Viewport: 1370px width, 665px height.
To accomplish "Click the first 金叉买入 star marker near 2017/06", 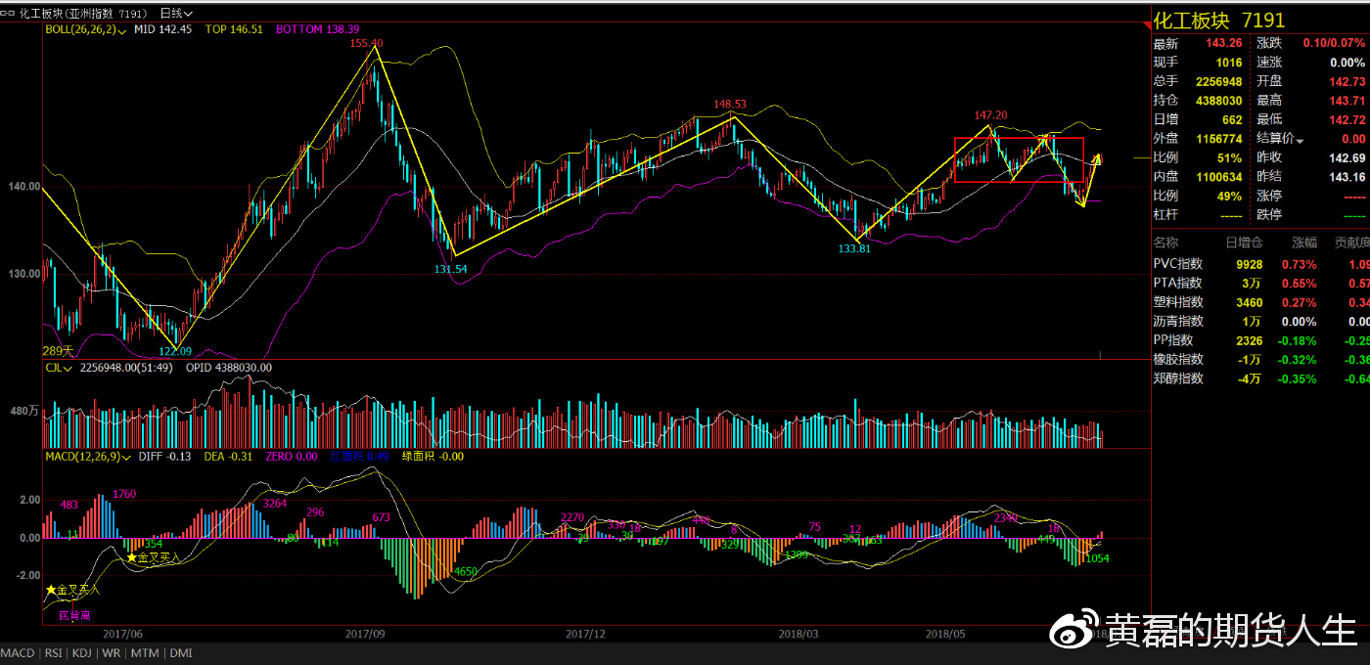I will pyautogui.click(x=51, y=590).
